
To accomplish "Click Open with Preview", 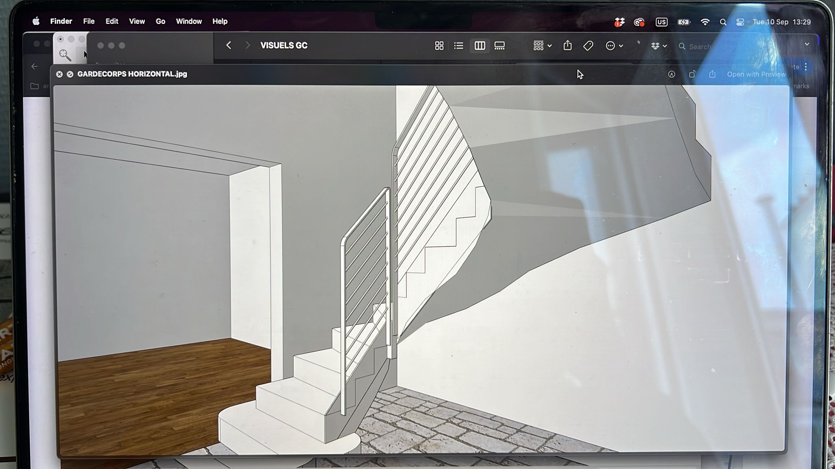I will coord(756,74).
